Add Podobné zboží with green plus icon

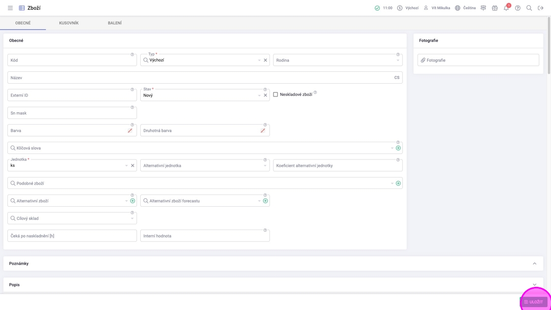coord(398,184)
